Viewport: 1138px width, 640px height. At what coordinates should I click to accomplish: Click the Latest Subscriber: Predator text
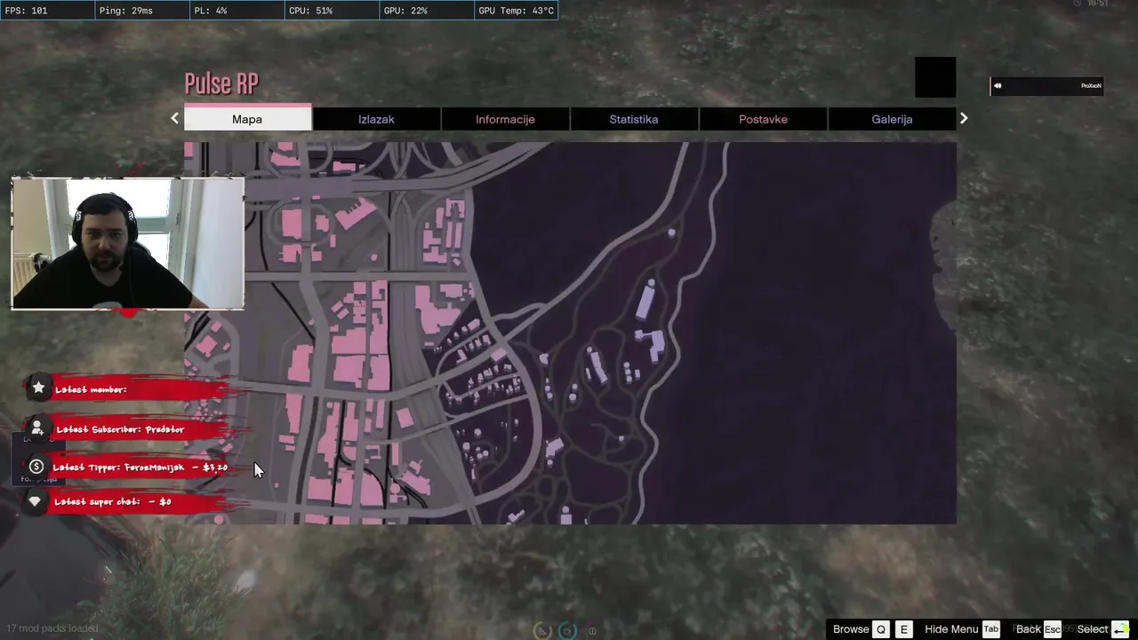click(x=120, y=429)
